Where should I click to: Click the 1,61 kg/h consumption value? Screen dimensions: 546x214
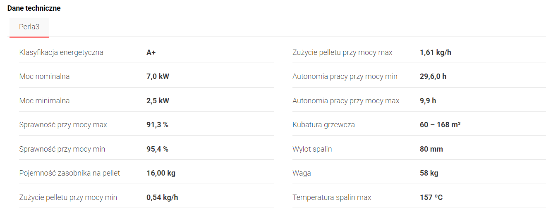pyautogui.click(x=436, y=52)
